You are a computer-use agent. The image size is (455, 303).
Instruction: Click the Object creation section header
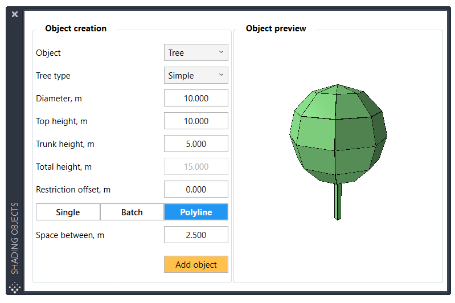tap(76, 28)
